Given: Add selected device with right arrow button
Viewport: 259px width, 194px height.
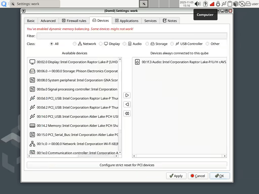Looking at the screenshot, I should 127,95.
